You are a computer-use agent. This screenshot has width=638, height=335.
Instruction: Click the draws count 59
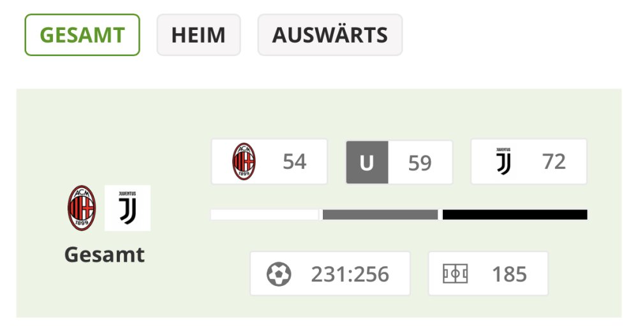pyautogui.click(x=420, y=163)
